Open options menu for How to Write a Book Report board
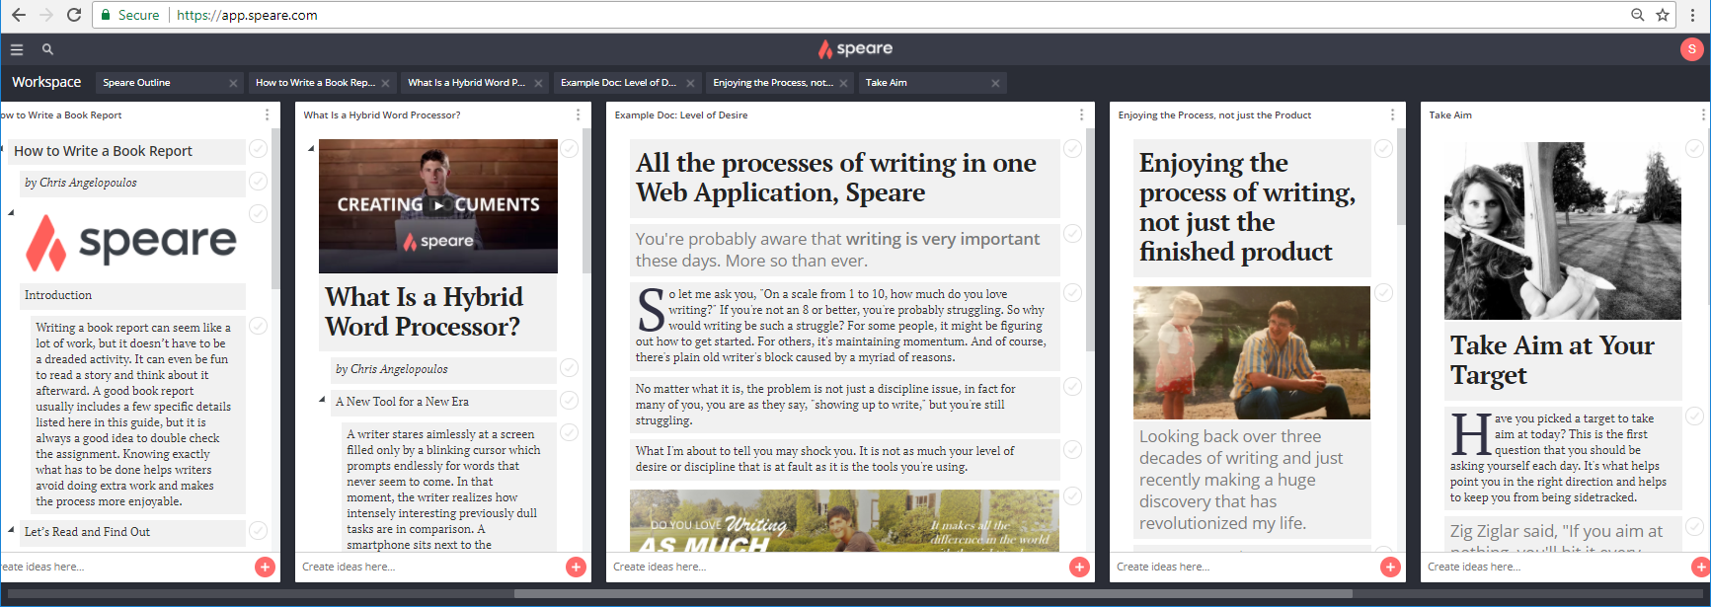 (267, 115)
